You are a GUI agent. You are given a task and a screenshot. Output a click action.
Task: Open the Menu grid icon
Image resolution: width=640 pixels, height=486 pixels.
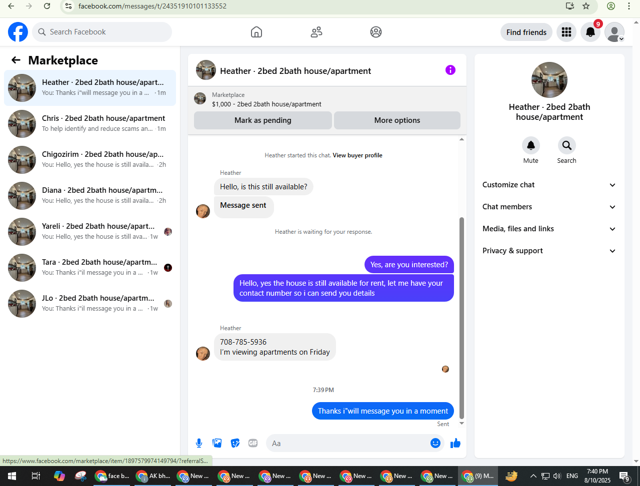(566, 32)
